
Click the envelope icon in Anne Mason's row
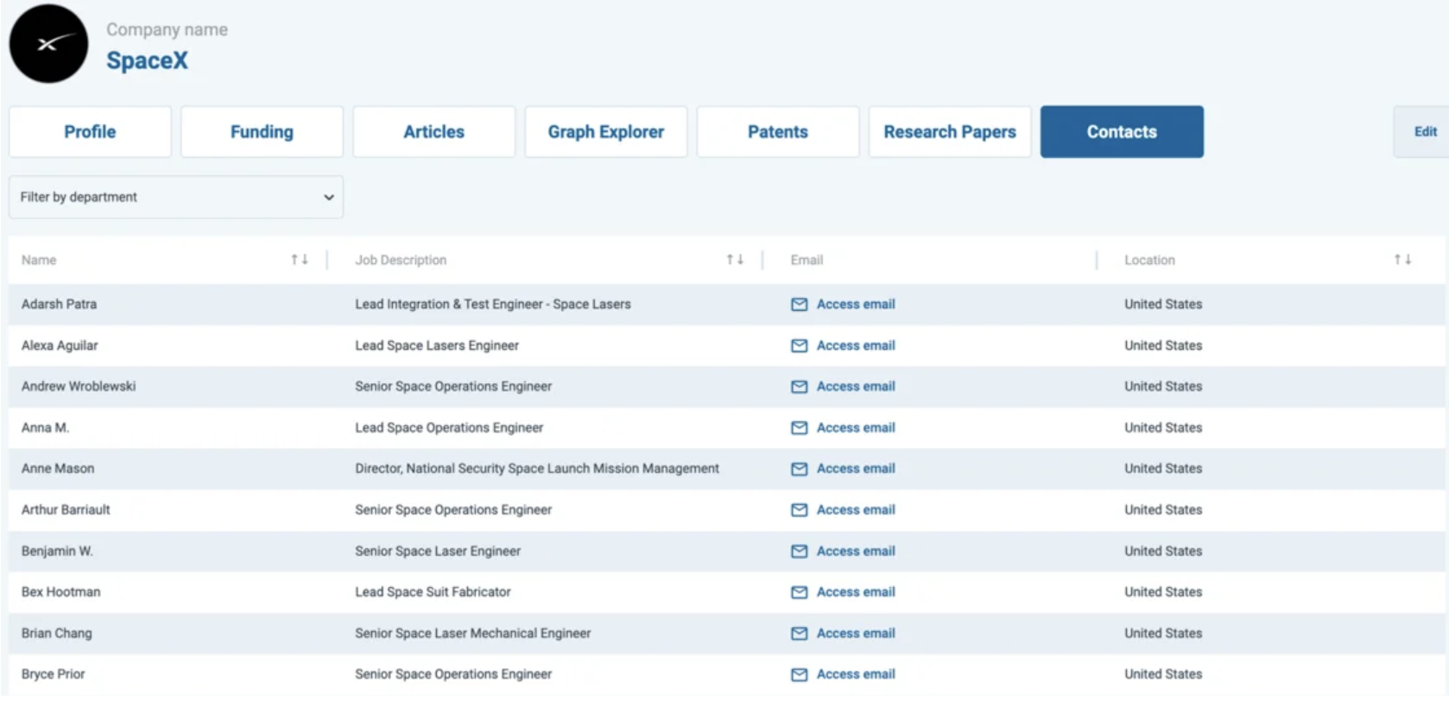point(800,469)
